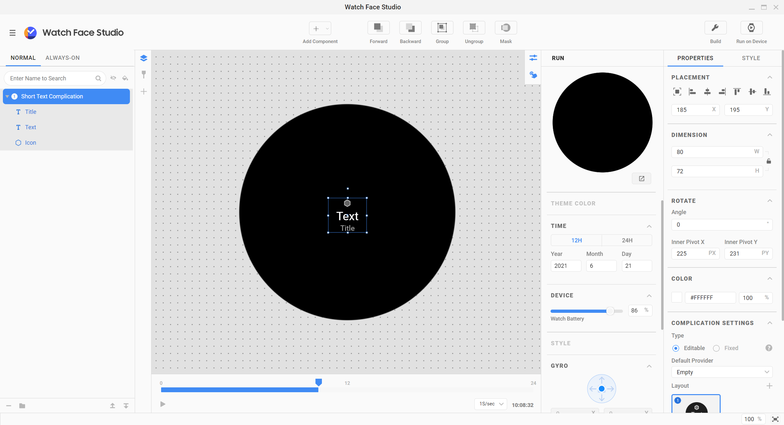This screenshot has height=425, width=784.
Task: Switch to the ALWAYS-ON tab
Action: (62, 58)
